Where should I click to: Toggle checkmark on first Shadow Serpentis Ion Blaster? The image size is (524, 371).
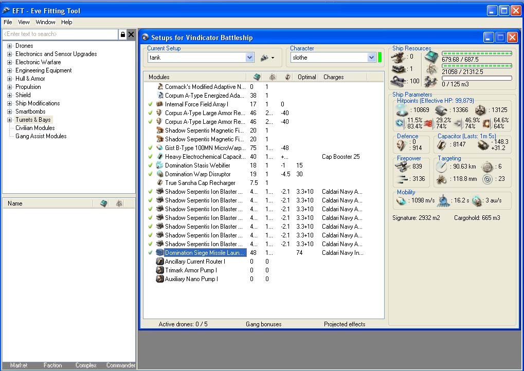click(x=150, y=191)
